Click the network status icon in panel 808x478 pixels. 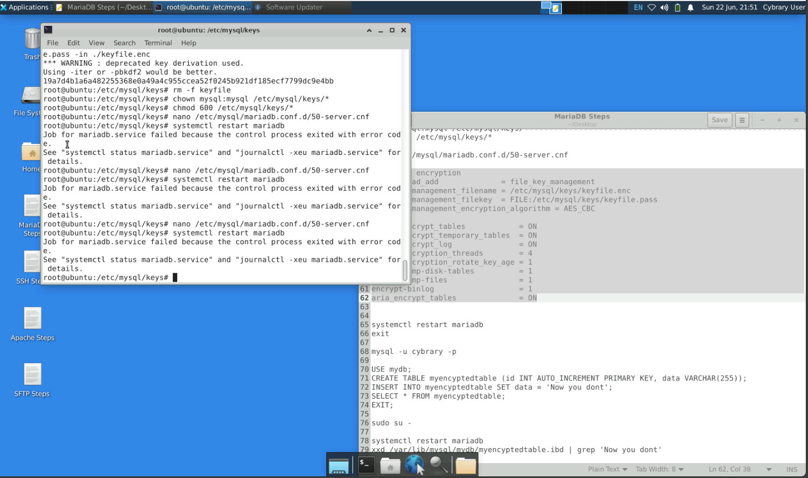[652, 7]
